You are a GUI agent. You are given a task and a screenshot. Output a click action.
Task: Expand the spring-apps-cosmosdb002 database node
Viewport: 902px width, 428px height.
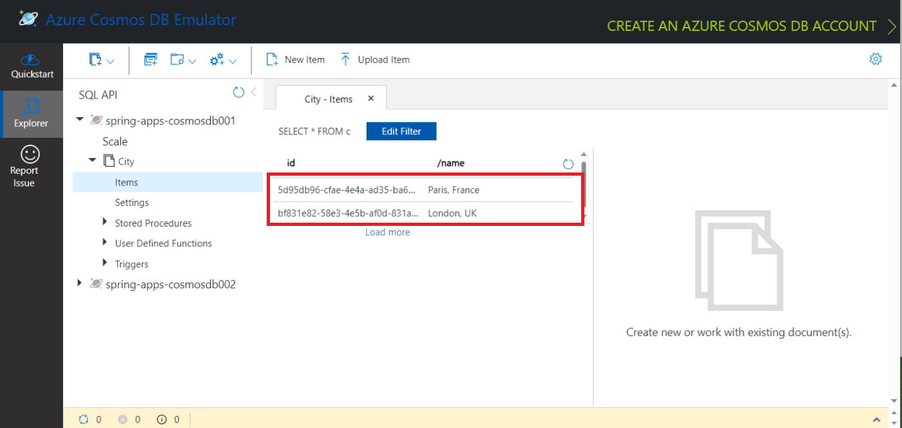point(80,283)
